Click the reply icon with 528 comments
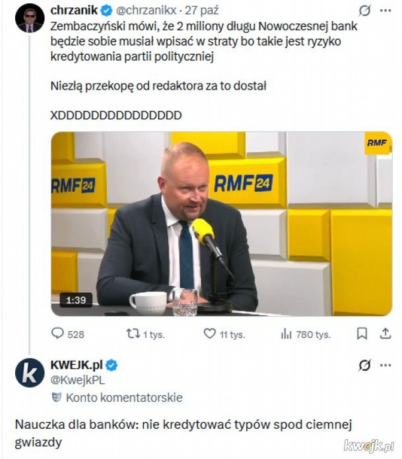The height and width of the screenshot is (459, 402). 58,334
